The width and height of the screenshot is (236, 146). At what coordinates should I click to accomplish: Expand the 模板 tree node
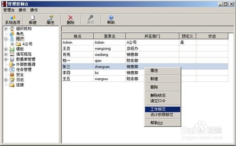coord(6,49)
